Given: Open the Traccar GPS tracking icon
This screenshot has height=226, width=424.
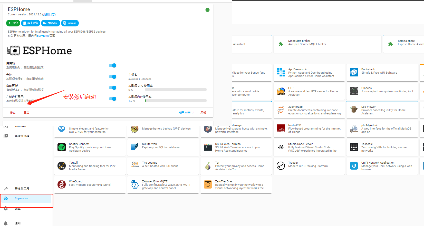Looking at the screenshot, I should [281, 166].
